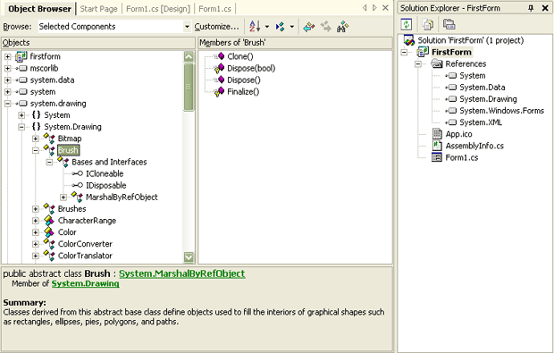Open System.MarshalByRefObject link
The height and width of the screenshot is (353, 554).
pos(182,273)
